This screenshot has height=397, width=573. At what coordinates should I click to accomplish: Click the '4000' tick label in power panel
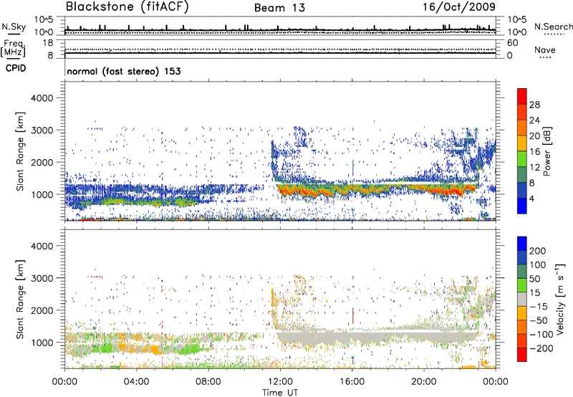click(42, 98)
